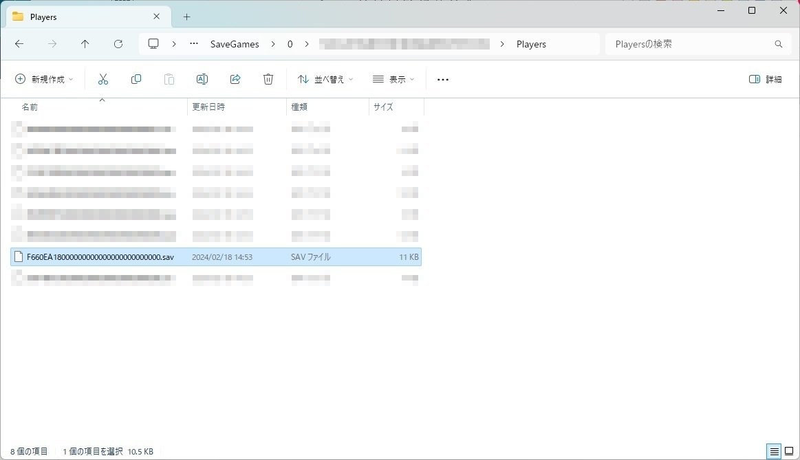This screenshot has height=460, width=800.
Task: Click the Cut scissors icon
Action: pos(103,79)
